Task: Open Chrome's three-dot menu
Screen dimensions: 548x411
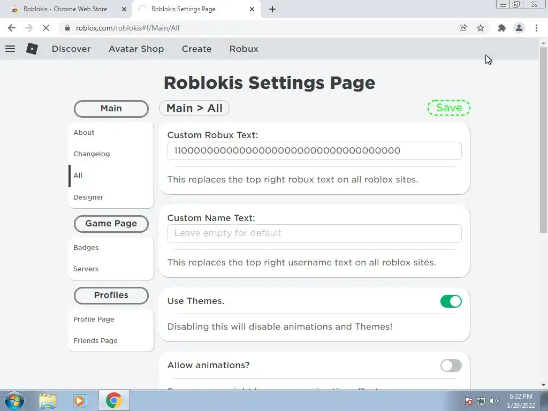Action: point(536,28)
